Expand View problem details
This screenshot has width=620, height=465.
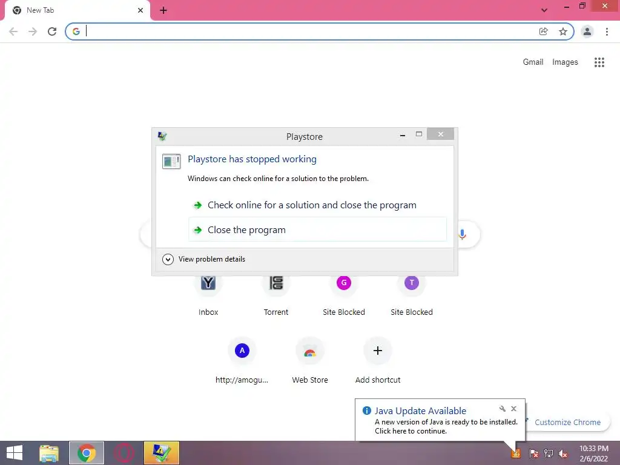point(203,259)
